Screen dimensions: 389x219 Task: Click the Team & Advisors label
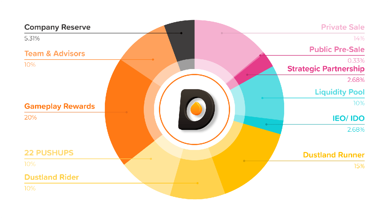point(55,54)
